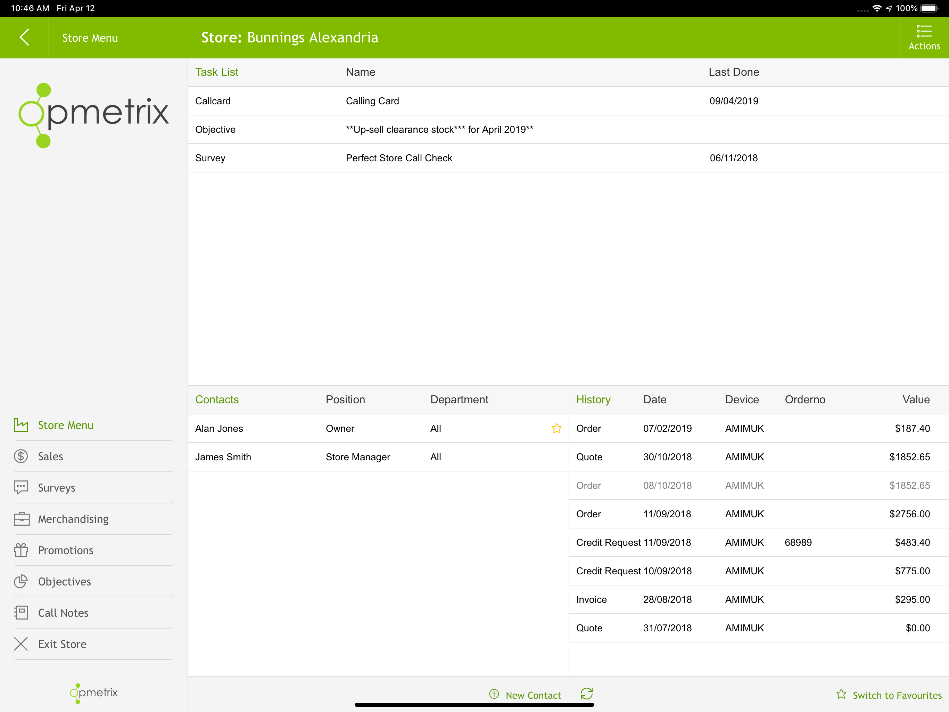Open the Actions list icon
The width and height of the screenshot is (949, 712).
[x=924, y=31]
